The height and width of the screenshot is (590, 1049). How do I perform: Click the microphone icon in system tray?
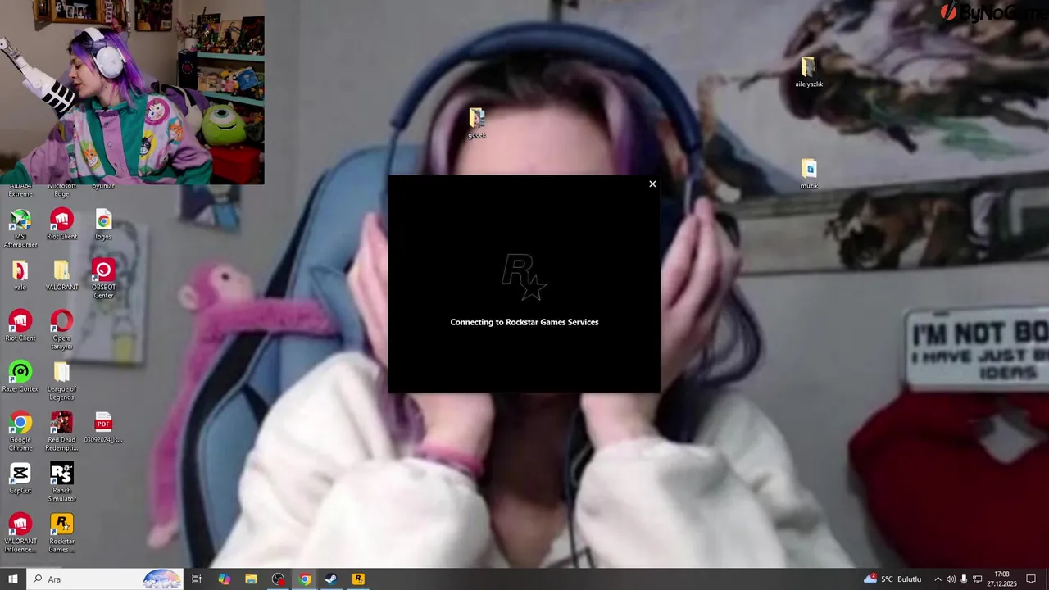[964, 579]
